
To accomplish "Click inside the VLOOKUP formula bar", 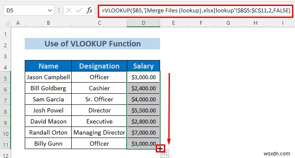I will 196,10.
